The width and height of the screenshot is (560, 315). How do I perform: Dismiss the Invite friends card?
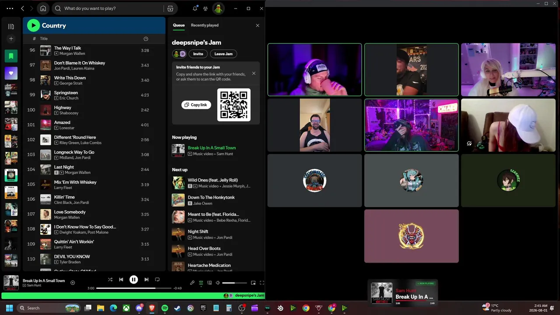click(254, 73)
